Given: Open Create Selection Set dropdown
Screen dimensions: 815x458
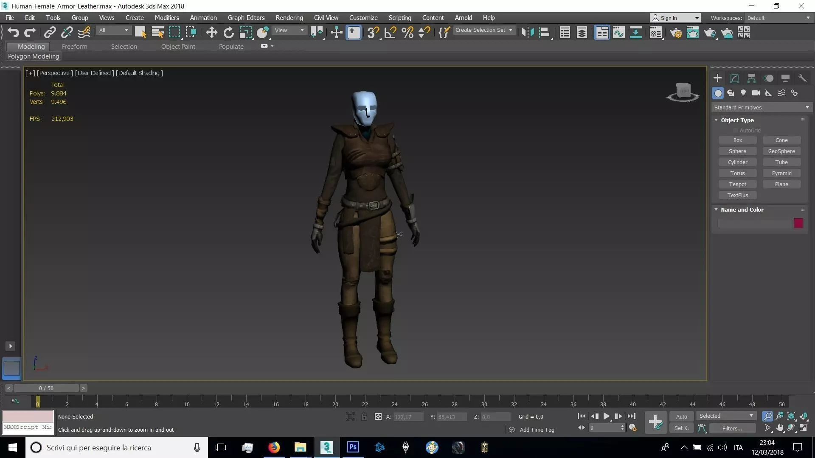Looking at the screenshot, I should 483,30.
